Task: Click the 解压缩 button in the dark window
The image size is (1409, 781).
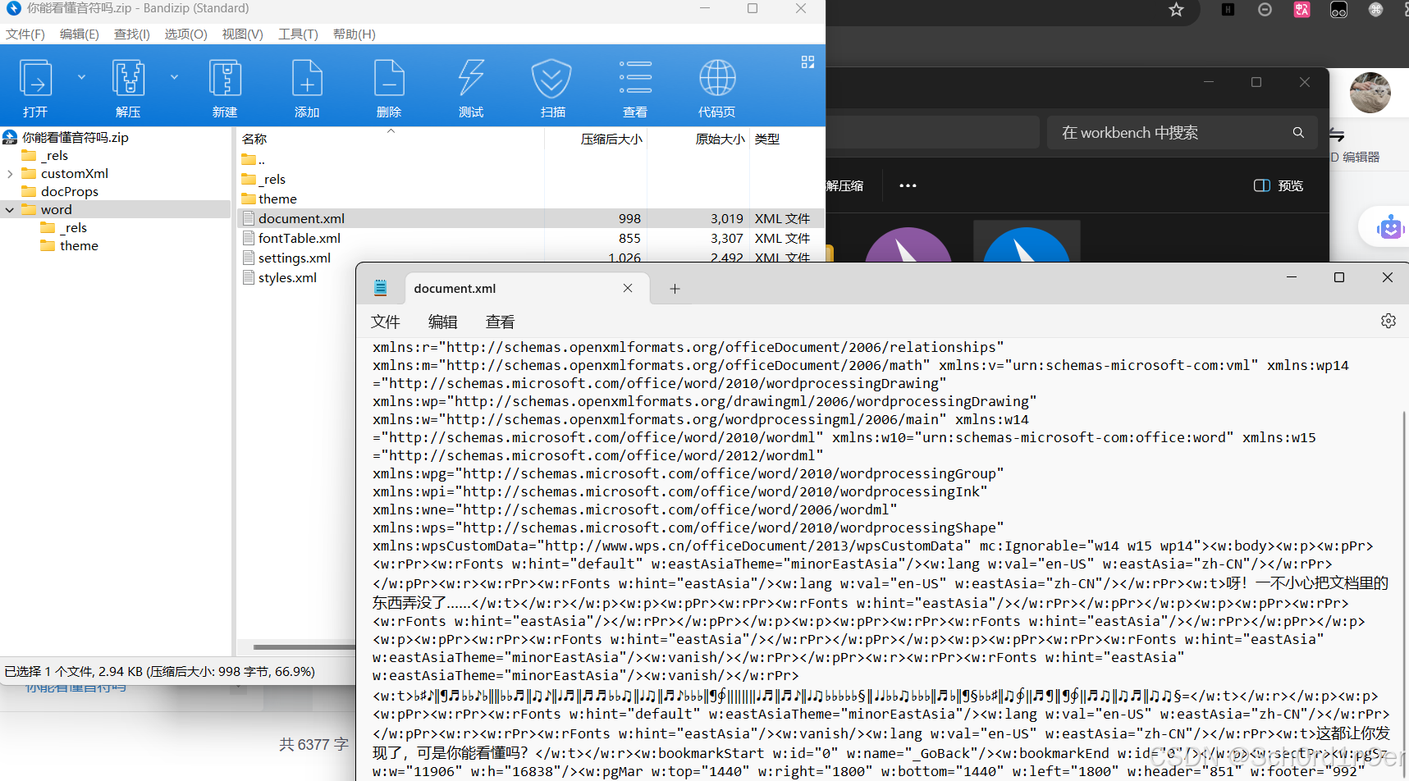Action: (x=845, y=185)
